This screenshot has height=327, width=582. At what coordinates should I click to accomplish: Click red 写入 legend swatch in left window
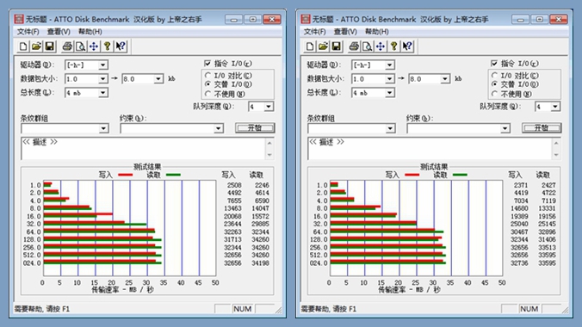(x=126, y=175)
